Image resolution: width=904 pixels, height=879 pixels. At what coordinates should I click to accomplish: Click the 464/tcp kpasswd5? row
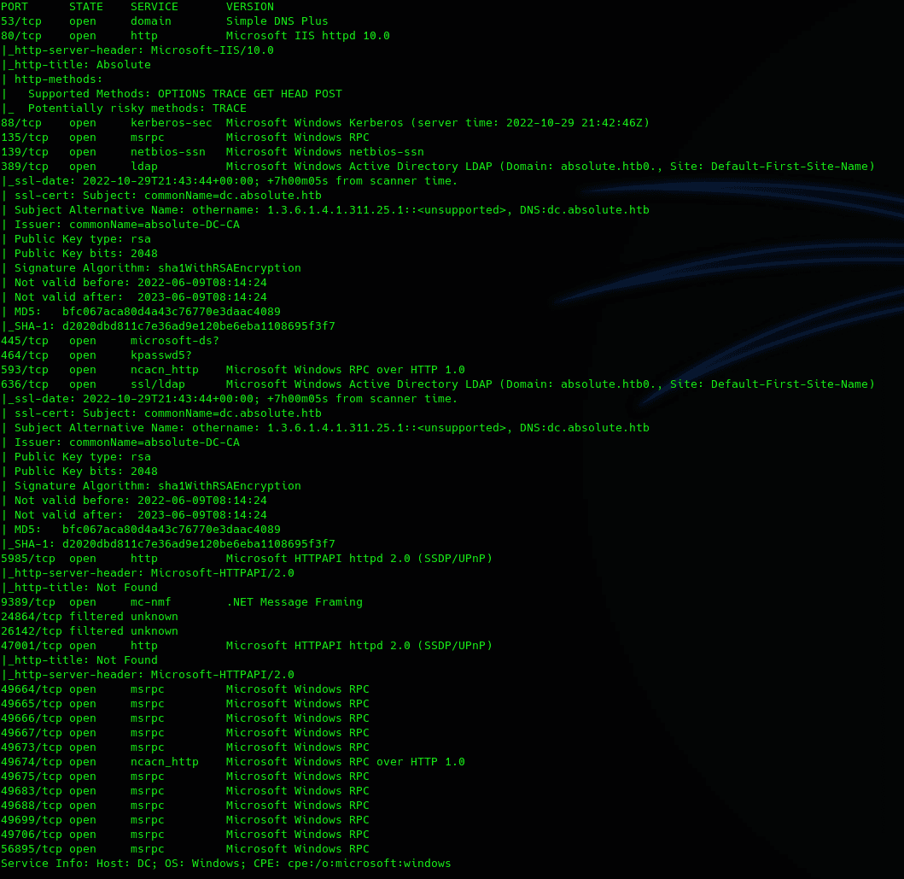[96, 355]
